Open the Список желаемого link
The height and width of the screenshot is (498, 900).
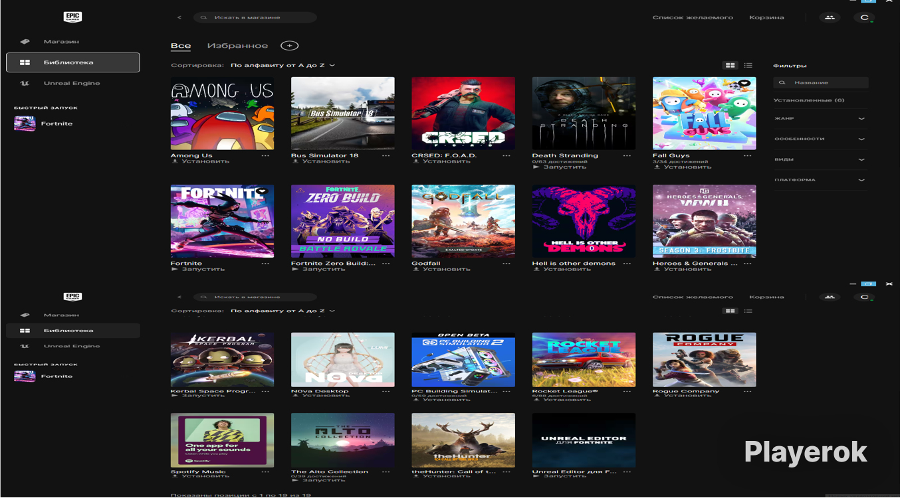click(693, 17)
